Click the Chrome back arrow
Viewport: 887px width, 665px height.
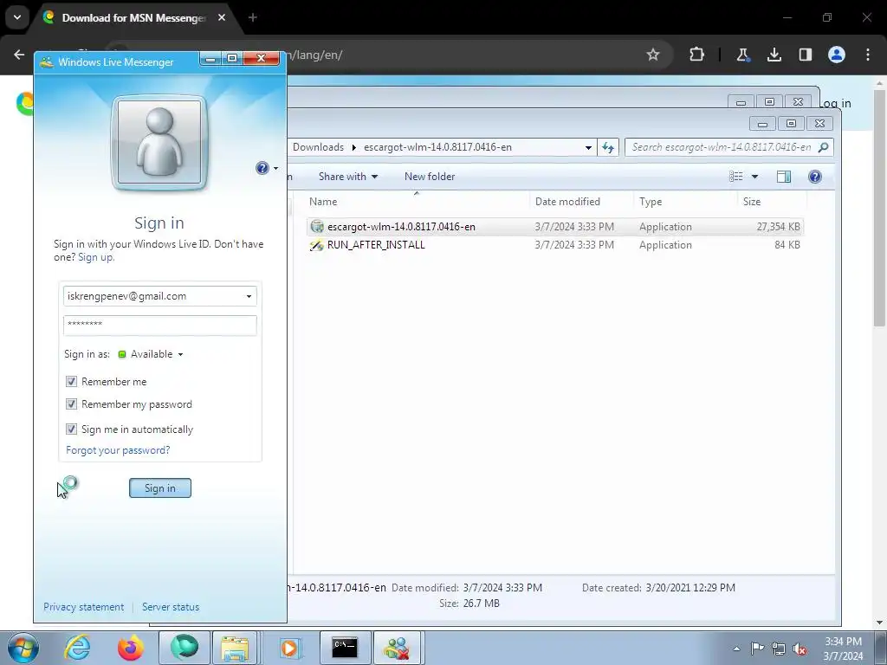pyautogui.click(x=19, y=55)
